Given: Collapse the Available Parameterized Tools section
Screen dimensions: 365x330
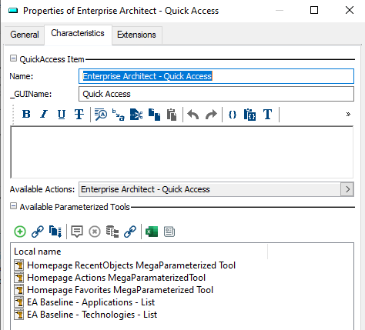Looking at the screenshot, I should [x=13, y=206].
